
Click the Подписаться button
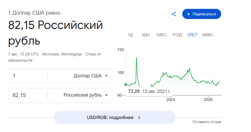point(202,14)
